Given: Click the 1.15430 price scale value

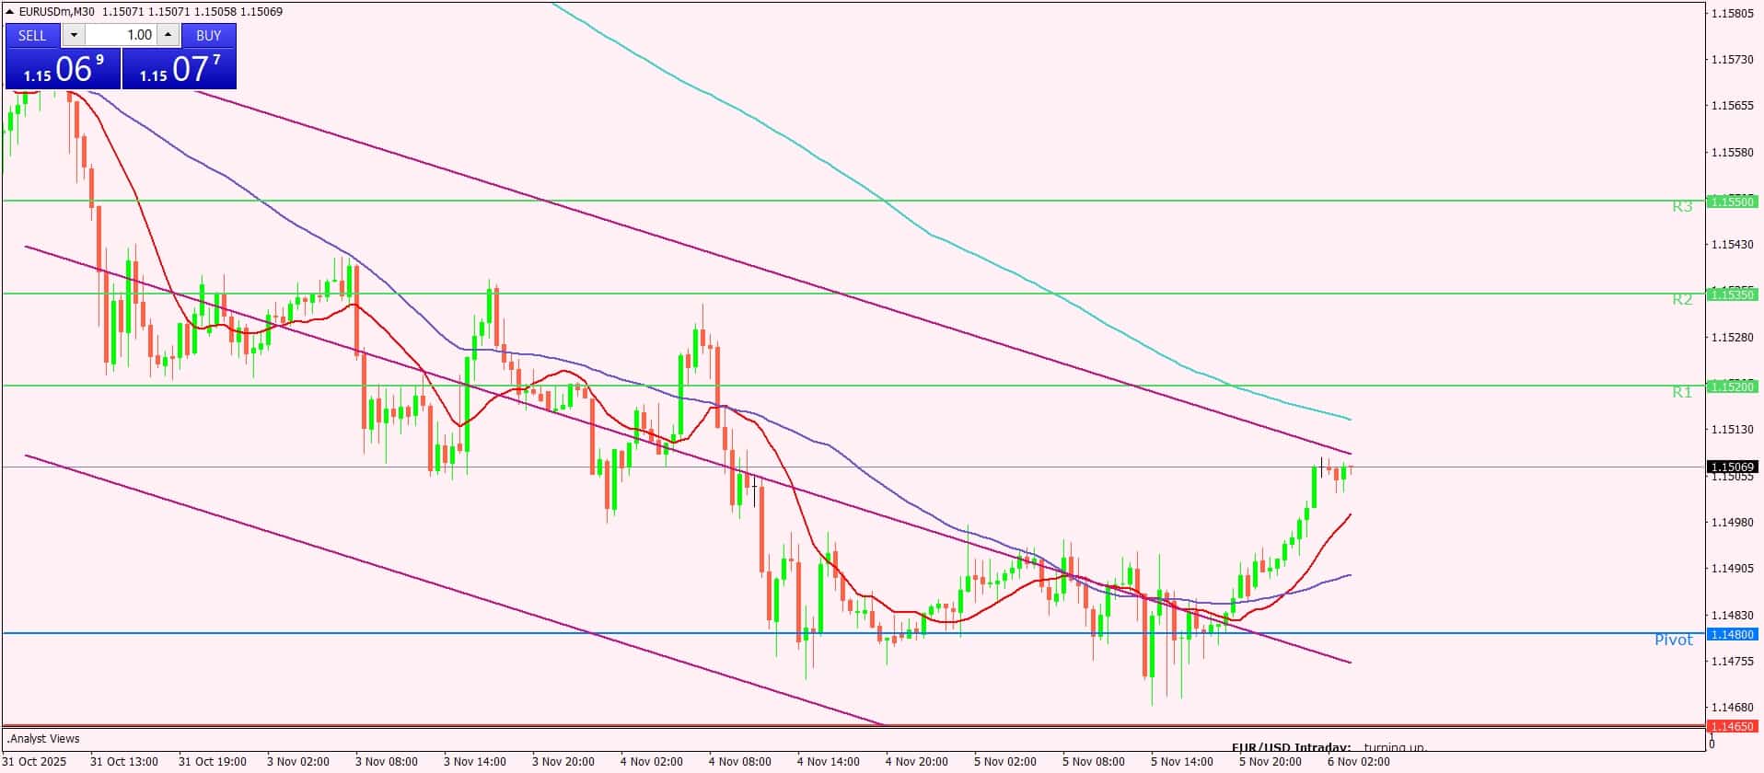Looking at the screenshot, I should coord(1732,245).
